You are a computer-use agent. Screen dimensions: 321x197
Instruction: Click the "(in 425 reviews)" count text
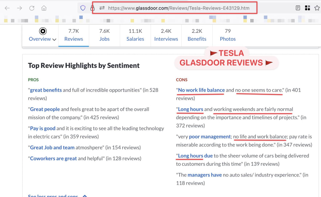pyautogui.click(x=101, y=117)
